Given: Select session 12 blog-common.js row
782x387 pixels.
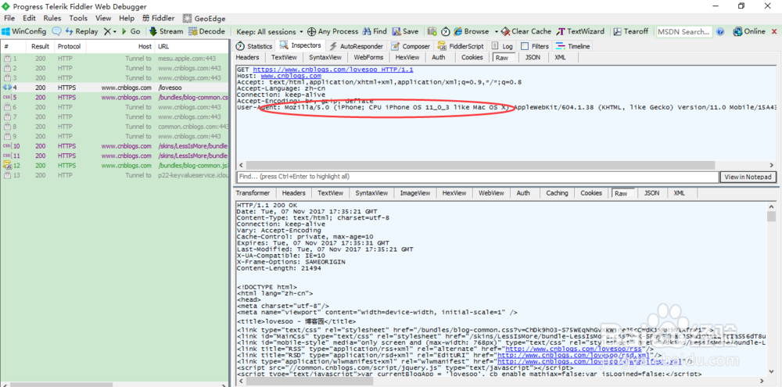Looking at the screenshot, I should 115,166.
